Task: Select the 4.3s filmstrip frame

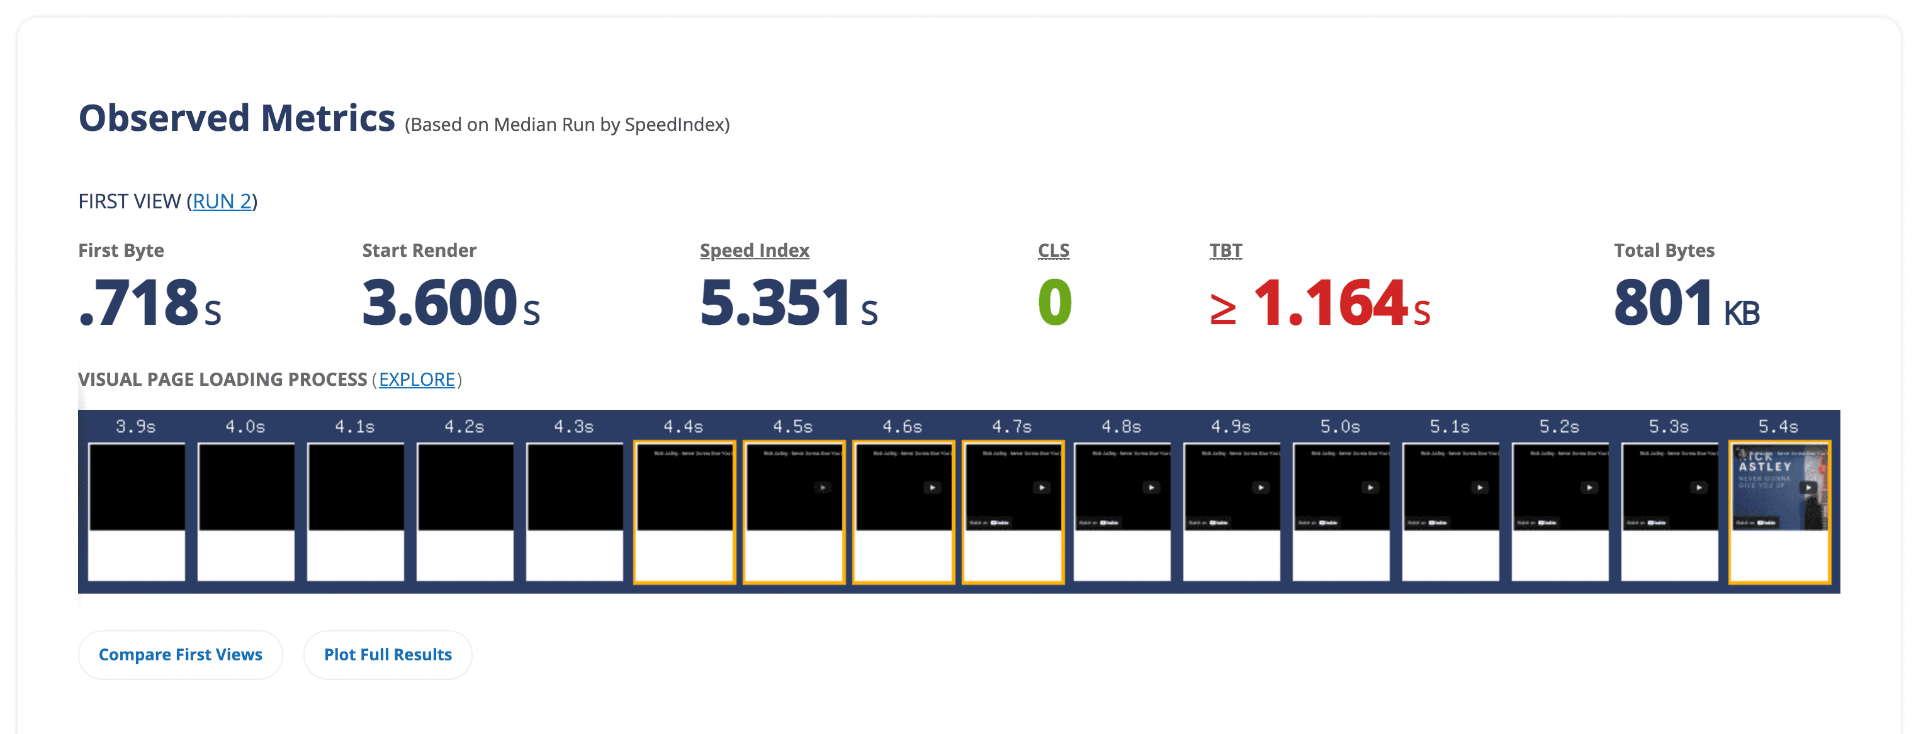Action: (x=575, y=512)
